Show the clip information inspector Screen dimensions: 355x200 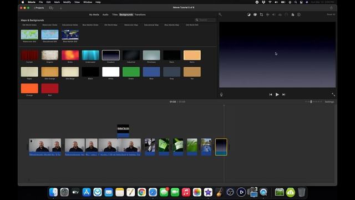(x=299, y=14)
